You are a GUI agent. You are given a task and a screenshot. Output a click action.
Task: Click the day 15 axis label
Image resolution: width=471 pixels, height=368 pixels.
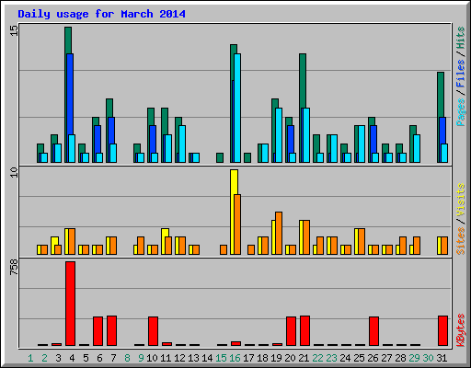point(221,358)
